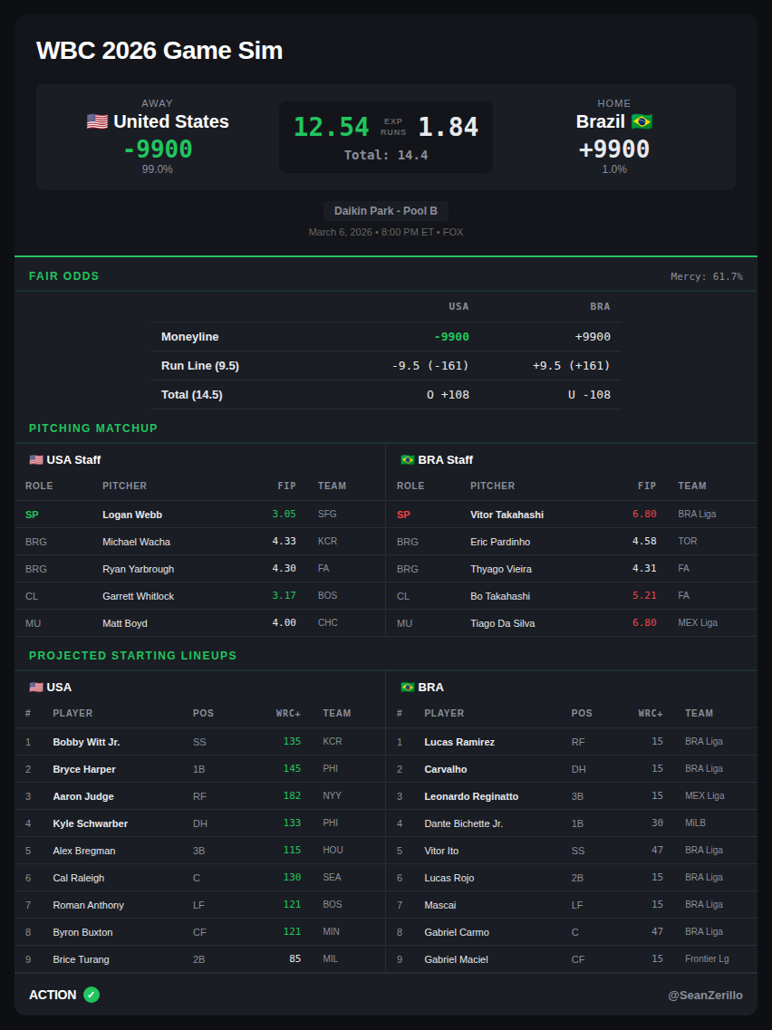The image size is (772, 1030).
Task: Click the Brazil flag beside the home team
Action: (642, 121)
